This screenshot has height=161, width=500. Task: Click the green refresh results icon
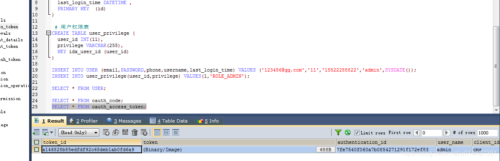pos(348,132)
